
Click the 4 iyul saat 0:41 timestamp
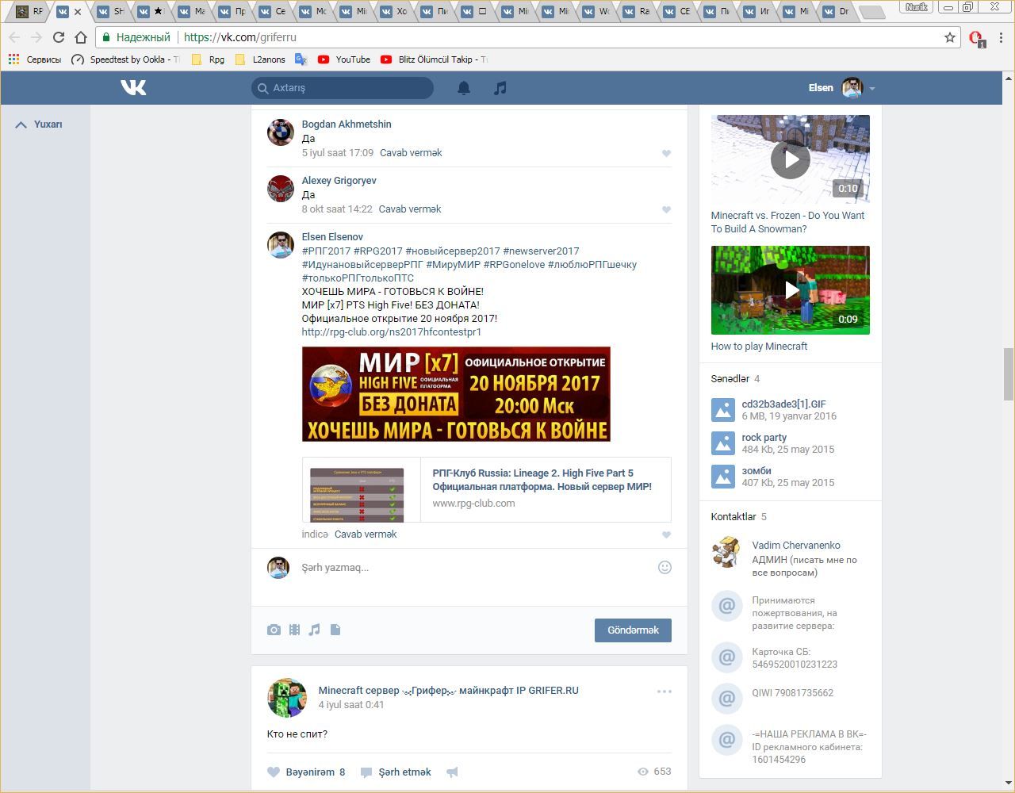pos(351,705)
